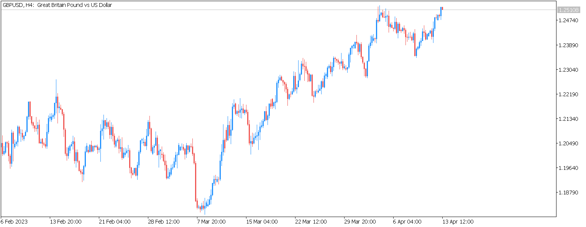This screenshot has width=586, height=227.
Task: Click the current price label 1.25108
Action: tap(568, 10)
